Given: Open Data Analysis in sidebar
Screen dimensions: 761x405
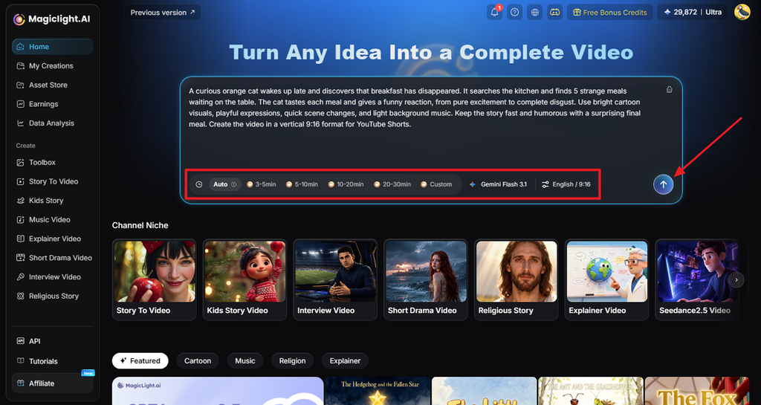Looking at the screenshot, I should point(53,123).
